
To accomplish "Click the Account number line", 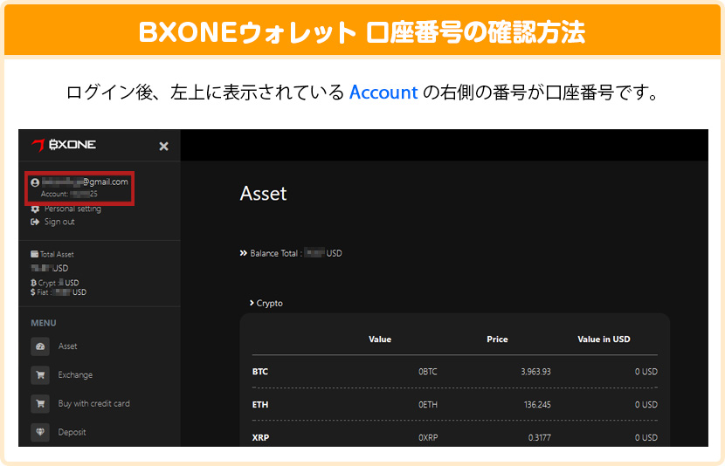I will pos(69,194).
